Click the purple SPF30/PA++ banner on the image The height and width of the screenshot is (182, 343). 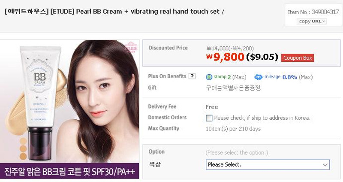[x=69, y=171]
